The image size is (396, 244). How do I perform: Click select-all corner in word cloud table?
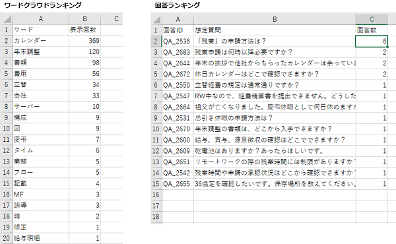coord(6,18)
